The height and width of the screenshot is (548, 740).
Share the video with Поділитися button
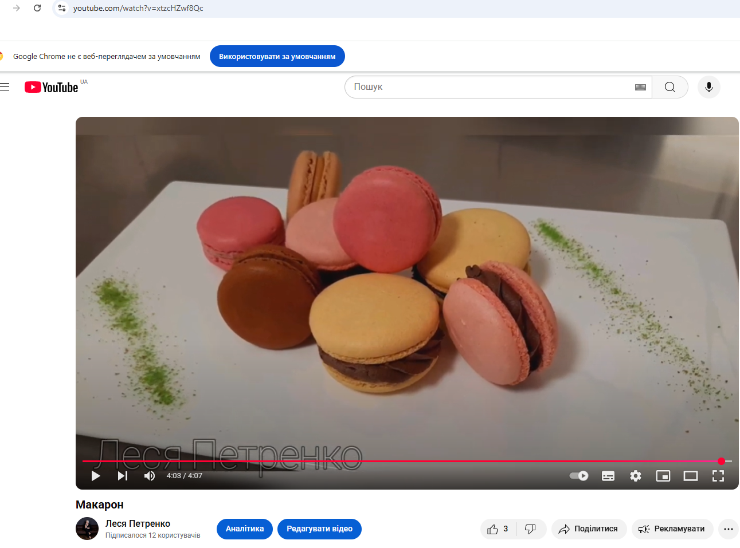(x=589, y=529)
